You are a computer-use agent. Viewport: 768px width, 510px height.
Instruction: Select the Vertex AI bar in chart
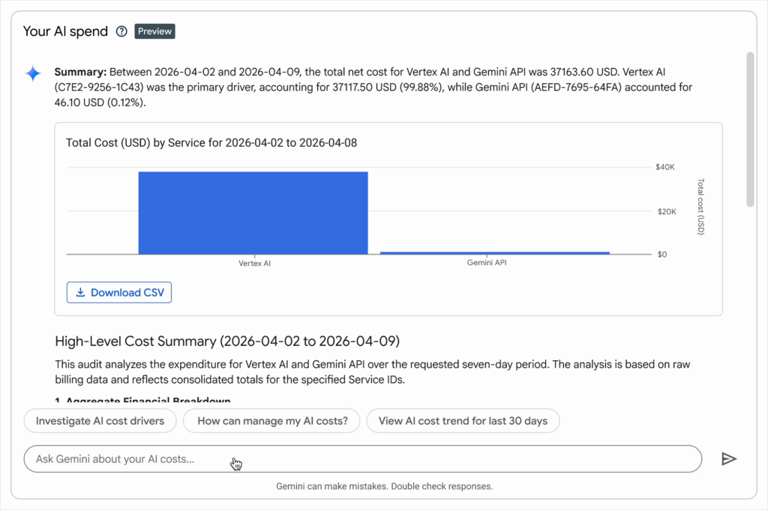point(253,213)
